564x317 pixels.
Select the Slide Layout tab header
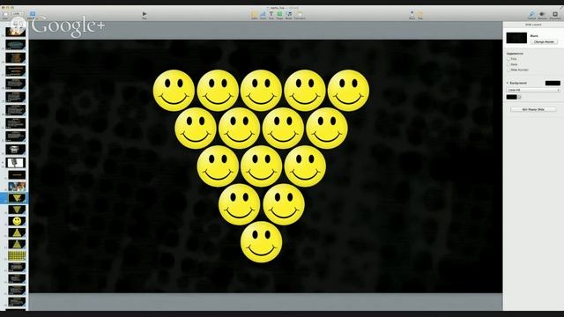533,25
